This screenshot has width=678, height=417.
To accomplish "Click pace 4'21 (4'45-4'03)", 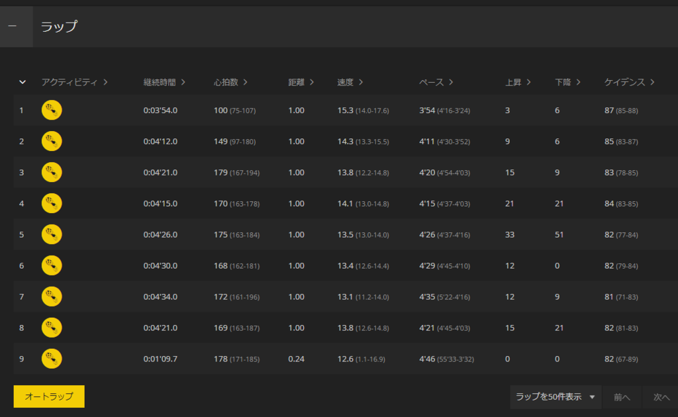I will [444, 328].
